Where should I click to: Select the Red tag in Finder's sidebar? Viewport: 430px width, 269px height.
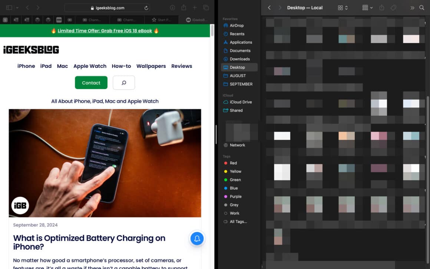tap(232, 163)
